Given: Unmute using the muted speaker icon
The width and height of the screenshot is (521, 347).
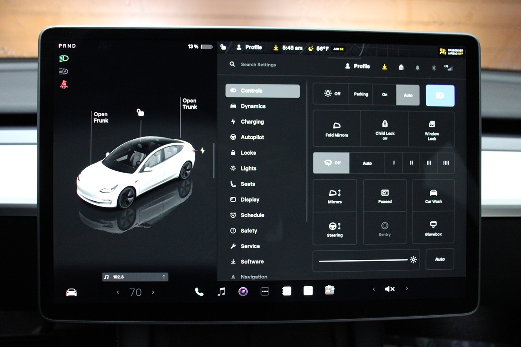Looking at the screenshot, I should pyautogui.click(x=389, y=289).
